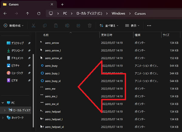Select the aero_busy cursor file icon
Image resolution: width=182 pixels, height=132 pixels.
42,66
